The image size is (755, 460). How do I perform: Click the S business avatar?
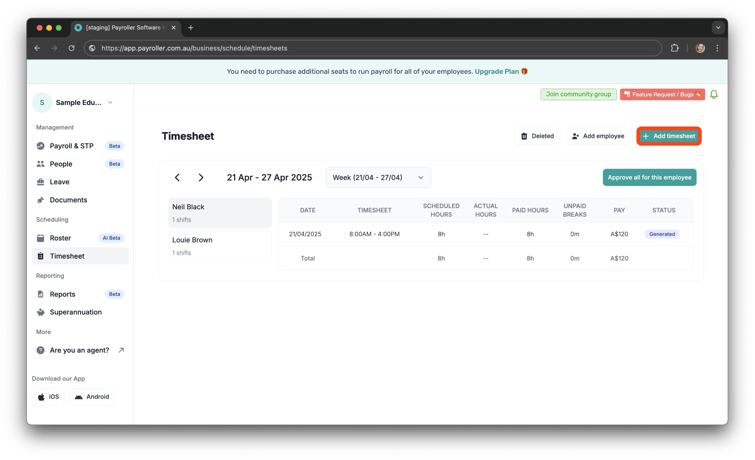coord(42,103)
